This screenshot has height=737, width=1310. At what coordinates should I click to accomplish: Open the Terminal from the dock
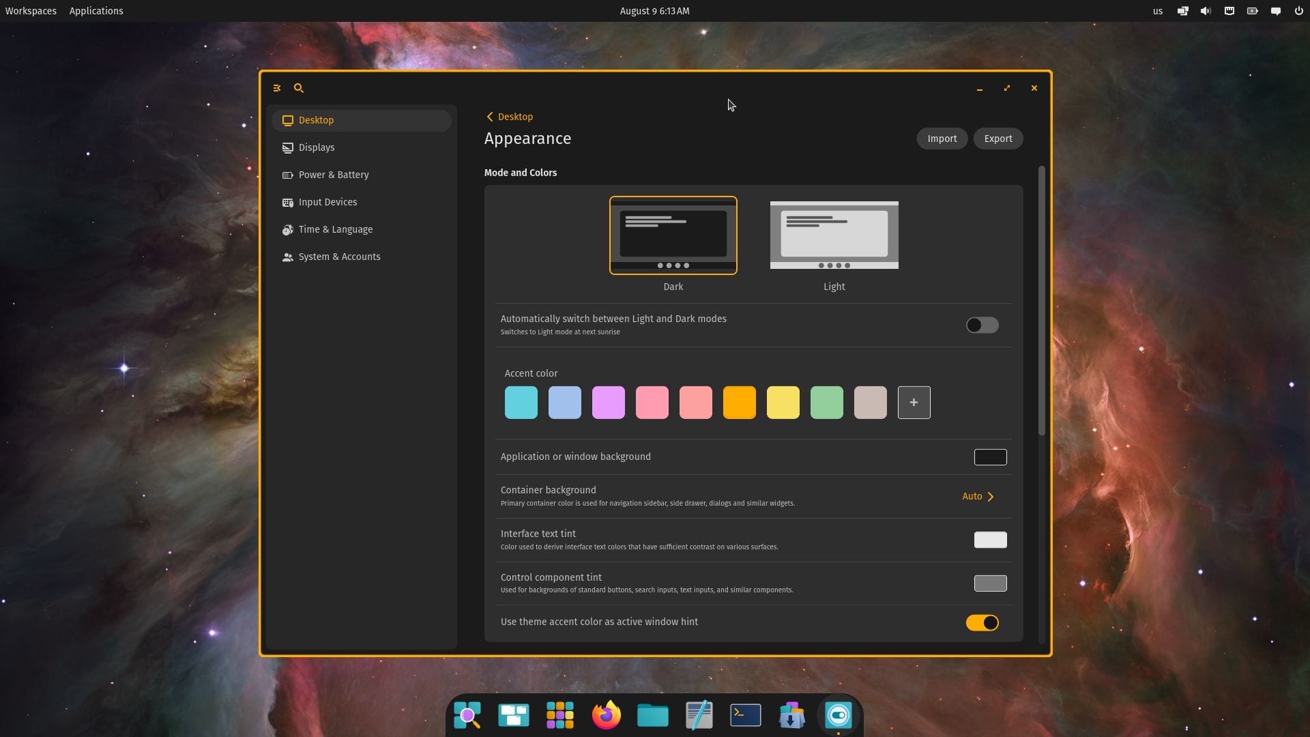tap(745, 715)
